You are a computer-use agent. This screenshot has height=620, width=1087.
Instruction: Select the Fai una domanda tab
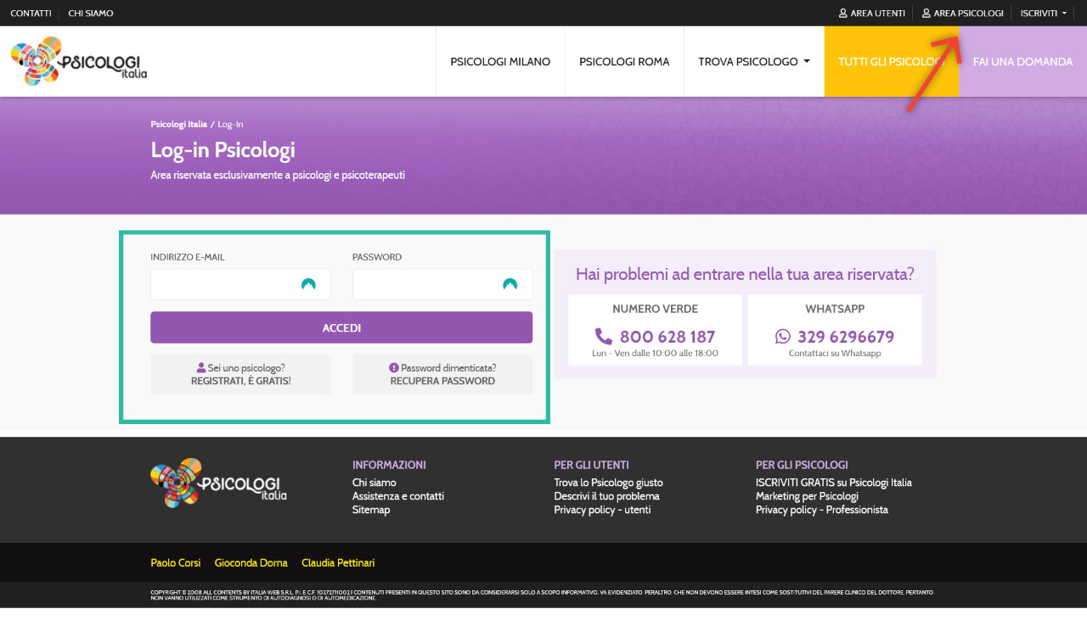1022,62
